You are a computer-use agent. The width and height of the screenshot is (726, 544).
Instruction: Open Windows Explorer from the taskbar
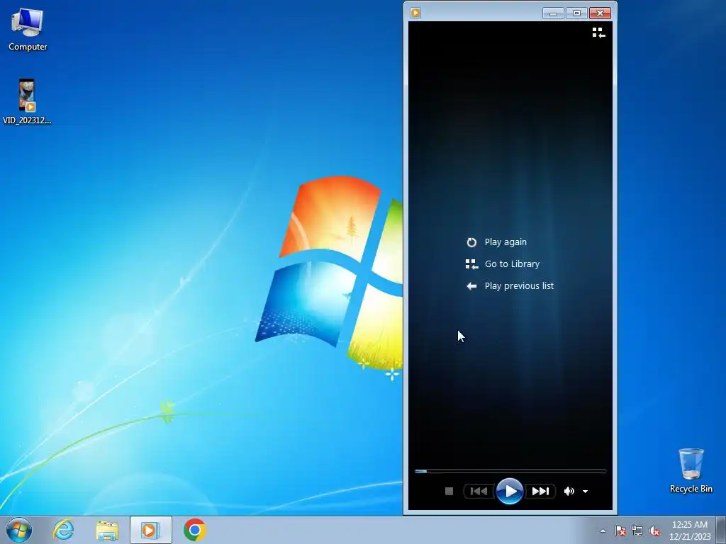(x=107, y=530)
